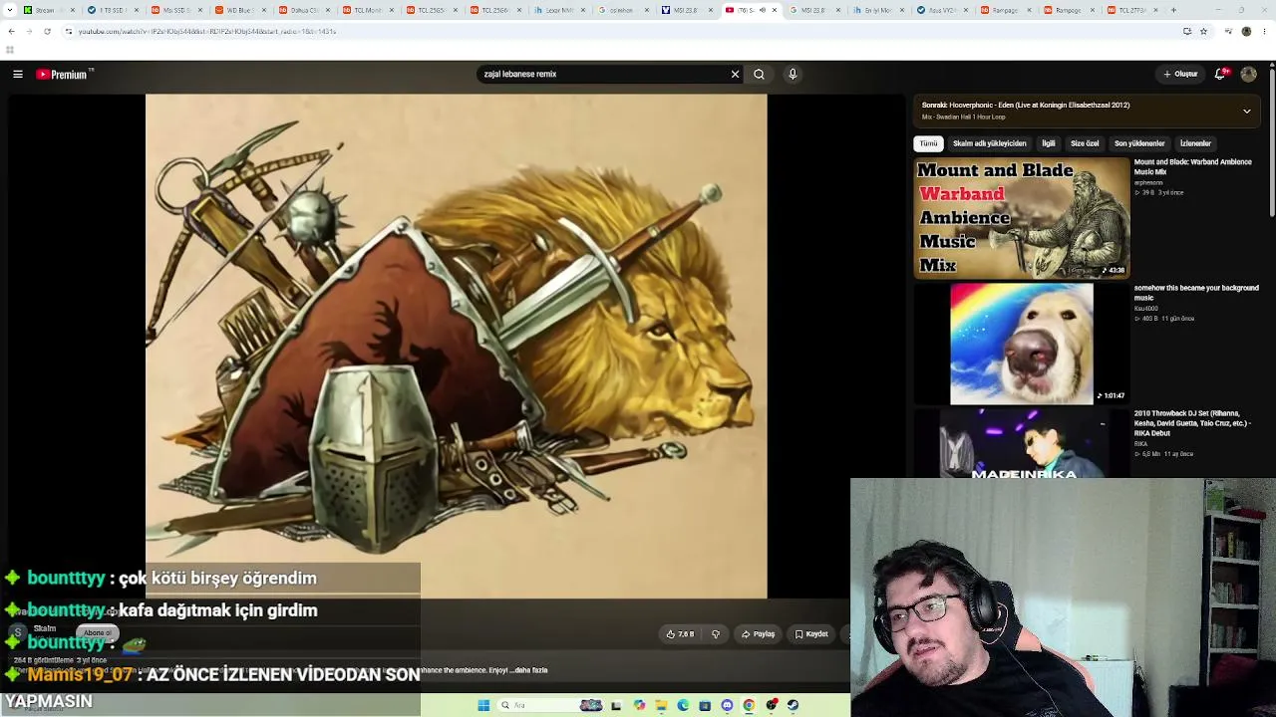Open the Skalm channel avatar
Image resolution: width=1276 pixels, height=717 pixels.
(x=17, y=632)
